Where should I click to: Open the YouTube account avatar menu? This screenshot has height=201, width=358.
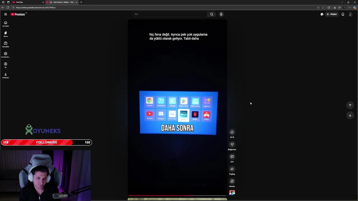(350, 14)
